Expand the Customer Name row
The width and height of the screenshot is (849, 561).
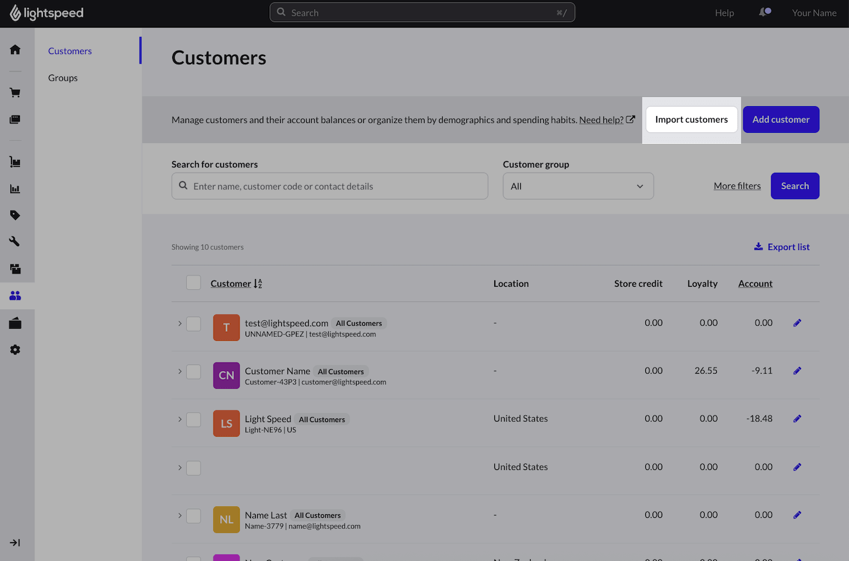[180, 371]
